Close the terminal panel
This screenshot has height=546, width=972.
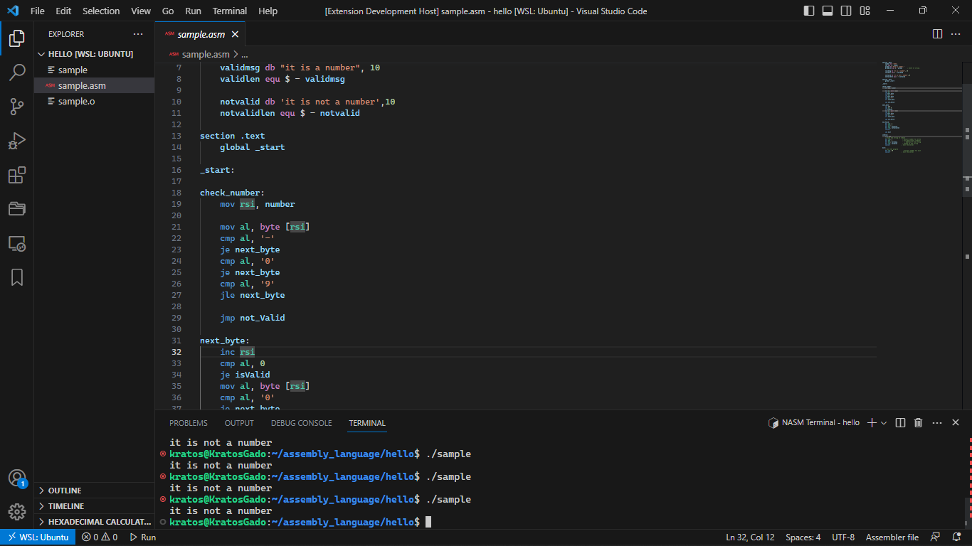pyautogui.click(x=956, y=422)
